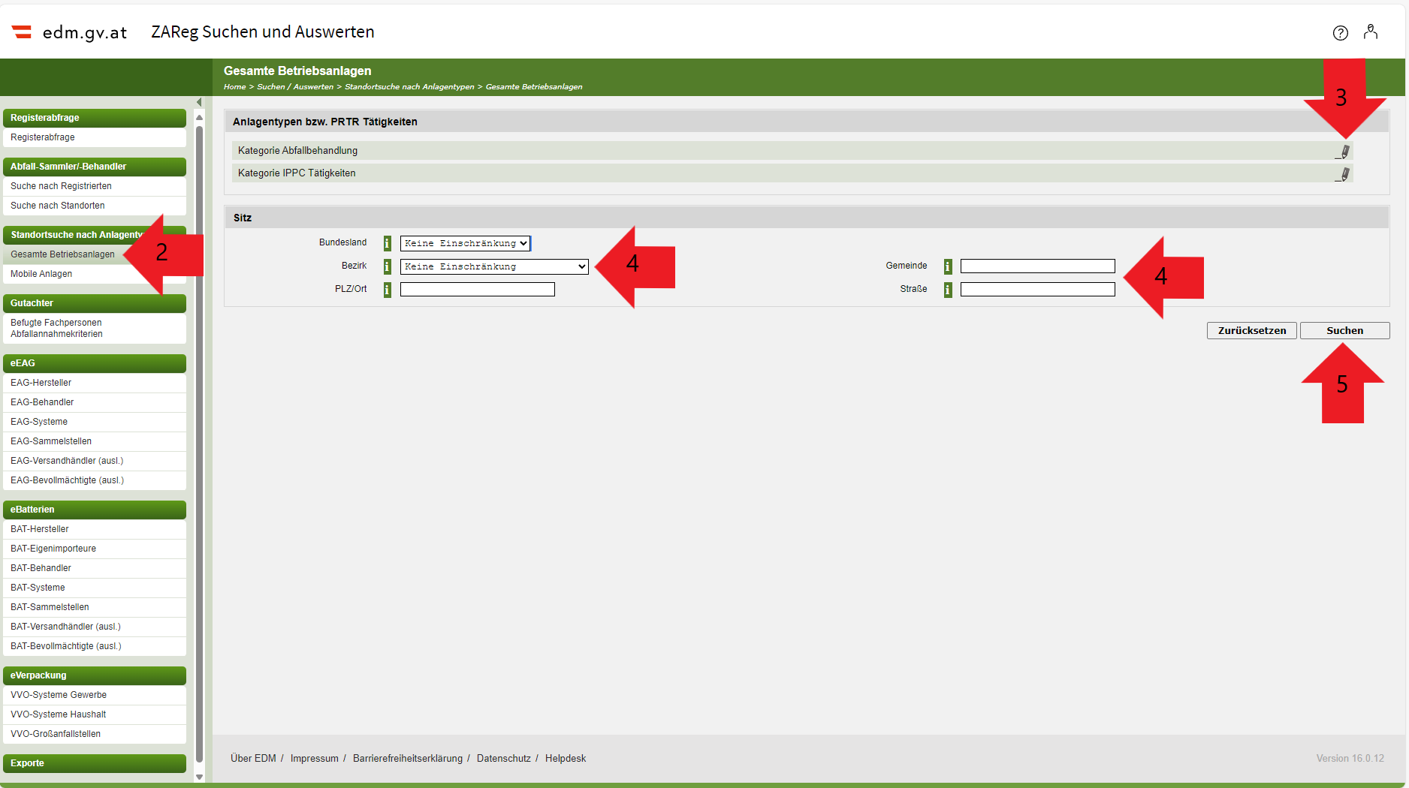Show info for Straße field
1409x788 pixels.
[x=948, y=290]
